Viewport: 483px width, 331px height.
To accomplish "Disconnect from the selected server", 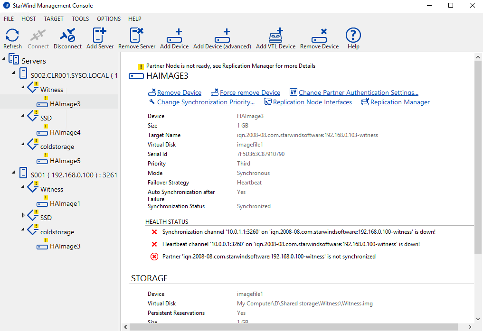I will 67,38.
